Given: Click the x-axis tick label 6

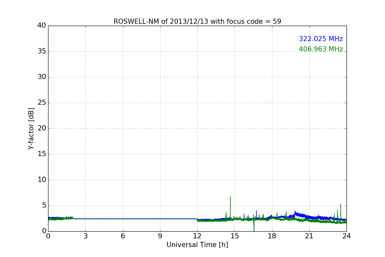Looking at the screenshot, I should [x=123, y=236].
